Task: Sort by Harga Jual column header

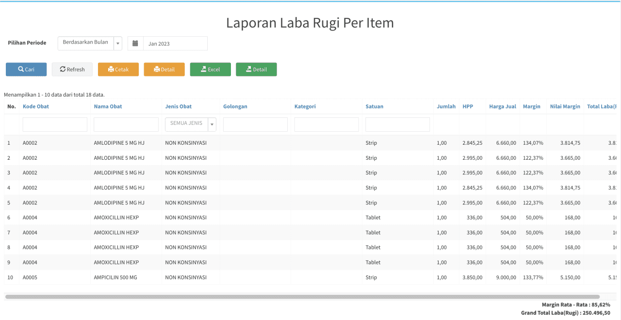Action: (x=503, y=107)
